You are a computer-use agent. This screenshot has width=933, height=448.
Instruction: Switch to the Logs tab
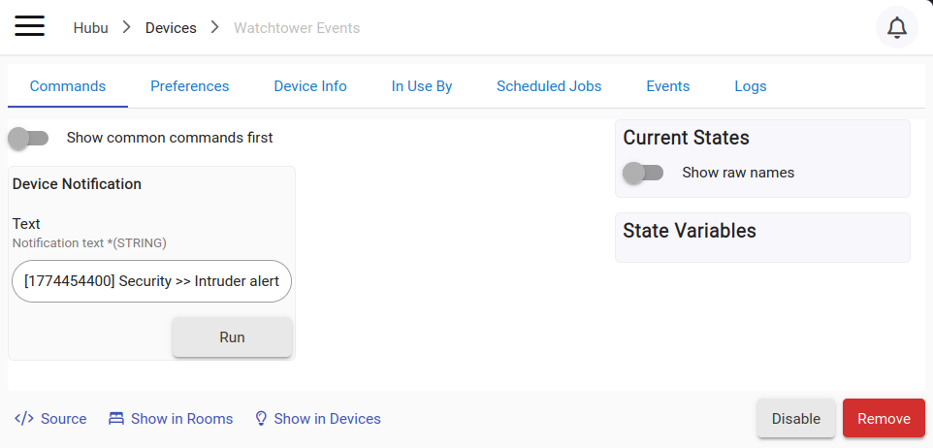pyautogui.click(x=751, y=86)
